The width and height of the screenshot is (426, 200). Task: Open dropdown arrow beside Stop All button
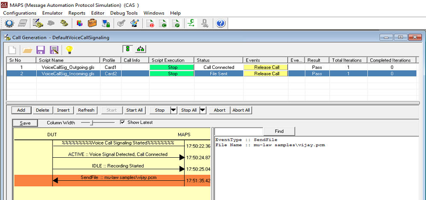pyautogui.click(x=203, y=110)
